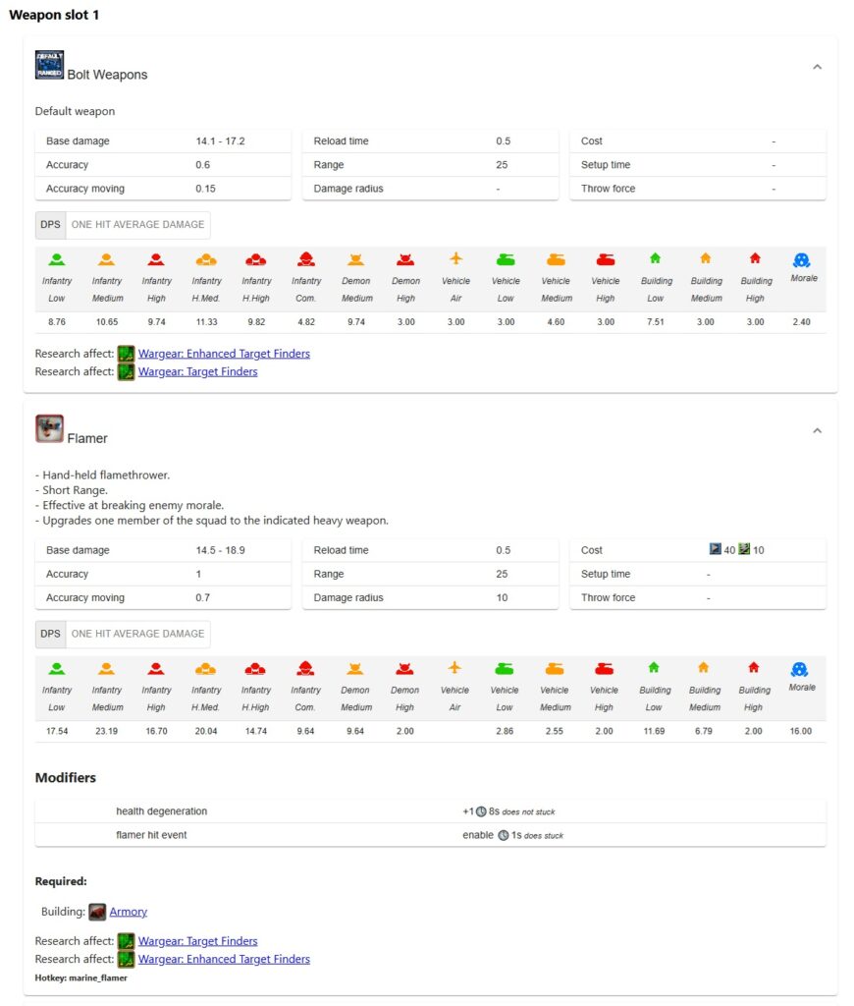Collapse the Flamer panel
Screen dimensions: 854x1006
coord(817,430)
